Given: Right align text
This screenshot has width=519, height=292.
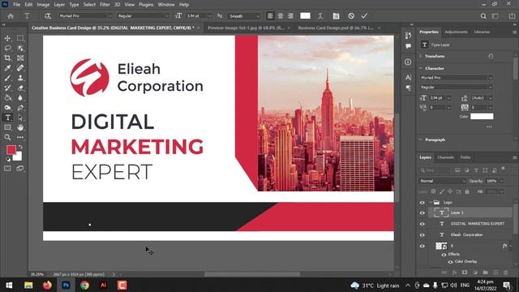Looking at the screenshot, I should [290, 16].
